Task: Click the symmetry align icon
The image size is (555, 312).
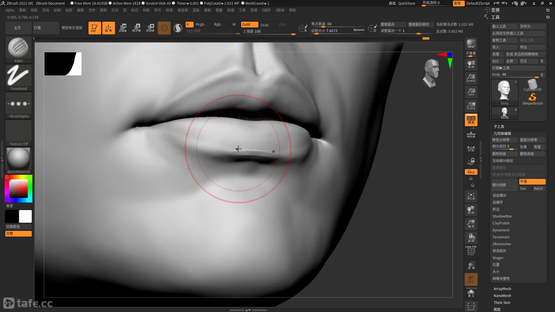Action: (471, 148)
